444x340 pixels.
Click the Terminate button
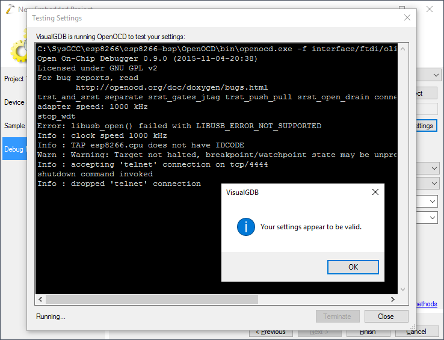(338, 316)
